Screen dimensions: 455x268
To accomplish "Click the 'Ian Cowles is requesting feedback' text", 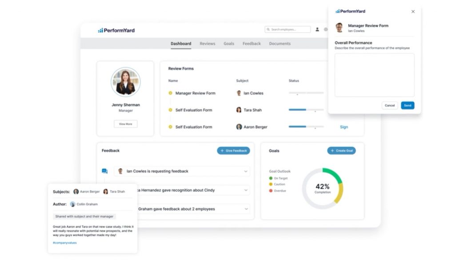I will coord(158,171).
